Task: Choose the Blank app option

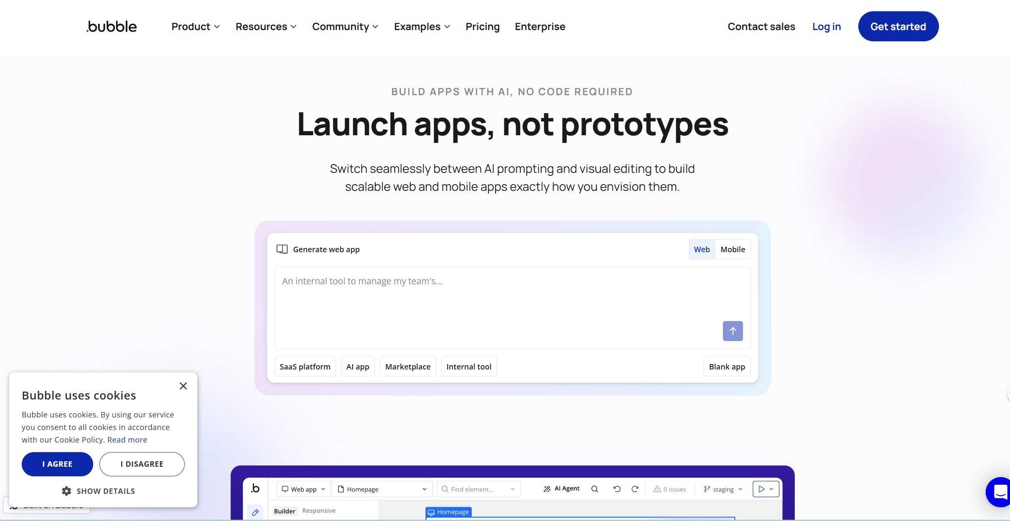Action: [727, 367]
